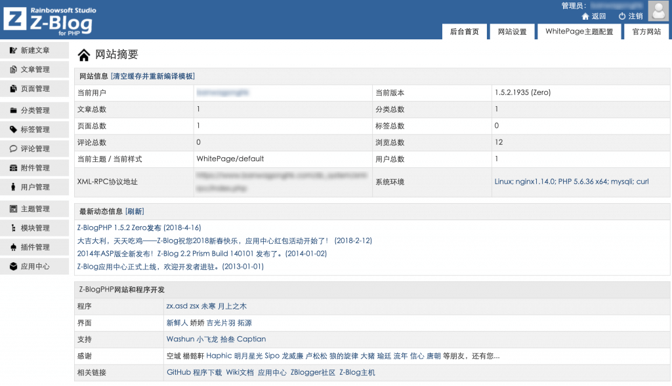Open 新建文章 in the sidebar
672x386 pixels.
click(x=34, y=50)
